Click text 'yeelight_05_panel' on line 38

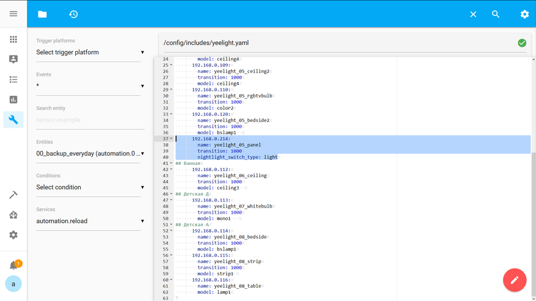pyautogui.click(x=237, y=145)
